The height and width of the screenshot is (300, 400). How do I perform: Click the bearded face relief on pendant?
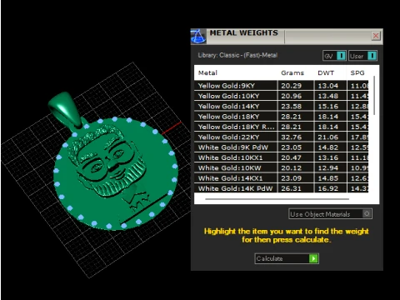[109, 161]
